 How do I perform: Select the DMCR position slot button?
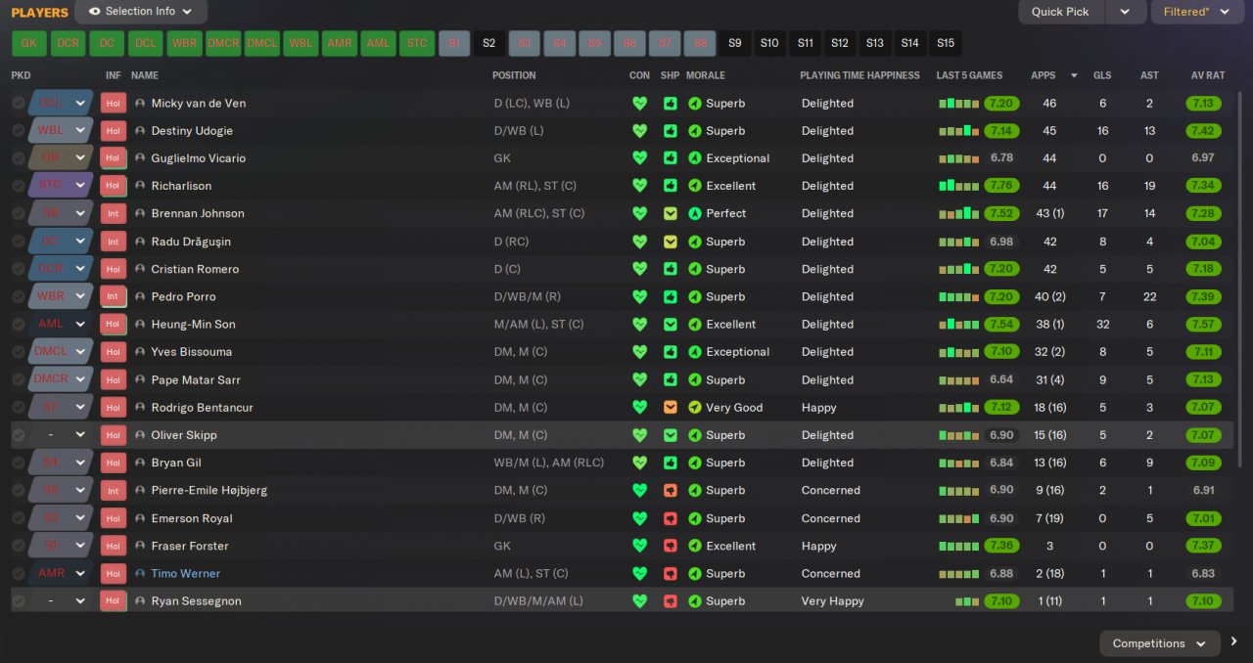coord(223,43)
